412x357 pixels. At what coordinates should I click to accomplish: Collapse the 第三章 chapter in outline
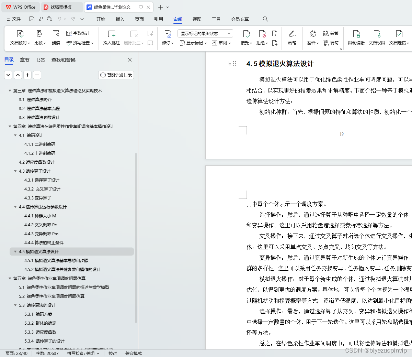(10, 91)
